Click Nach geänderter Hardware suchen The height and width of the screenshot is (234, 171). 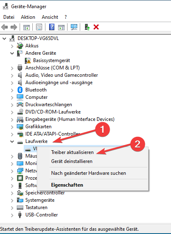coord(88,173)
